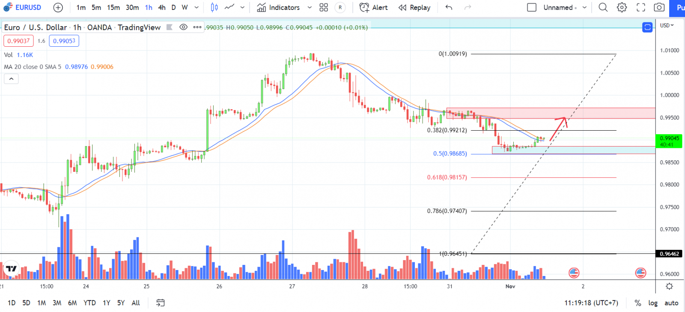The image size is (685, 312).
Task: Switch to the Weekly timeframe
Action: [x=185, y=7]
